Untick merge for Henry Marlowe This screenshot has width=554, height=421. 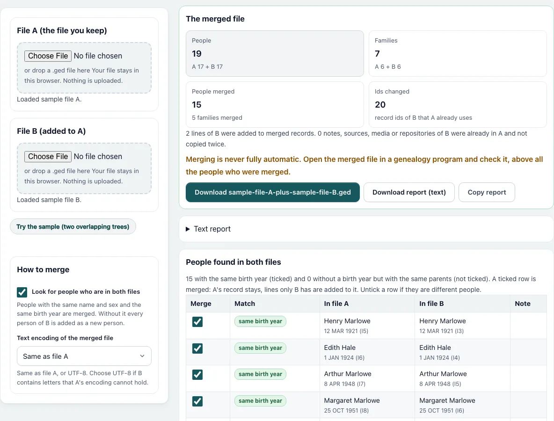click(x=197, y=322)
